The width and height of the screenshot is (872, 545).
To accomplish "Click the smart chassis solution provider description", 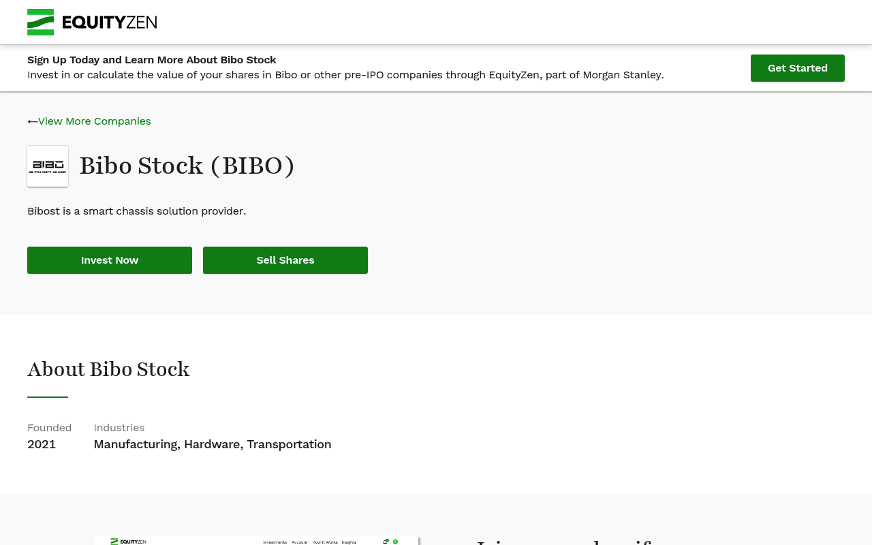I will [137, 211].
